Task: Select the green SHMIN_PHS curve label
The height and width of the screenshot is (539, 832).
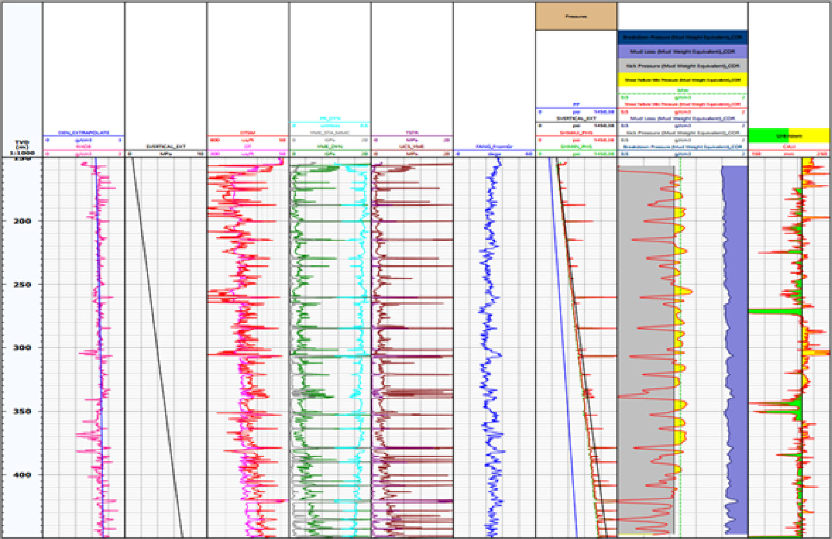Action: [576, 146]
